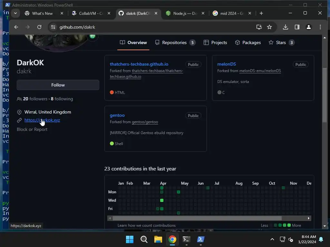330x247 pixels.
Task: Open Chrome profile icon
Action: (308, 27)
